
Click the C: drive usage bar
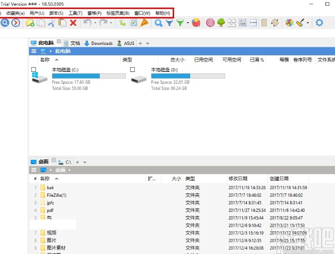coord(89,76)
